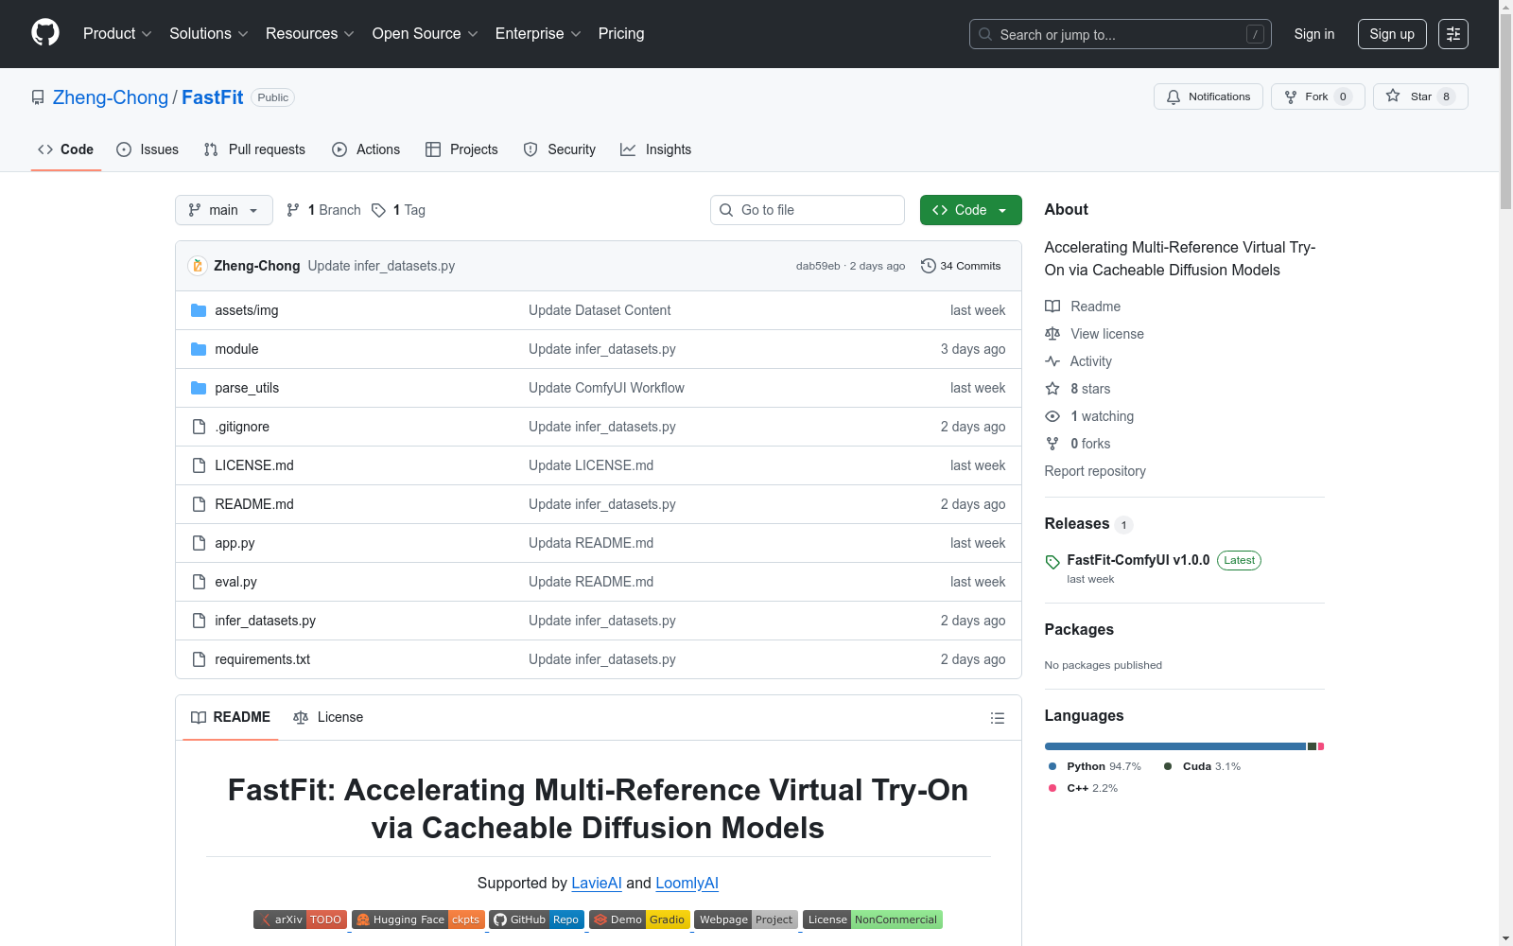Click the app.py file icon
The height and width of the screenshot is (946, 1513).
click(x=199, y=543)
